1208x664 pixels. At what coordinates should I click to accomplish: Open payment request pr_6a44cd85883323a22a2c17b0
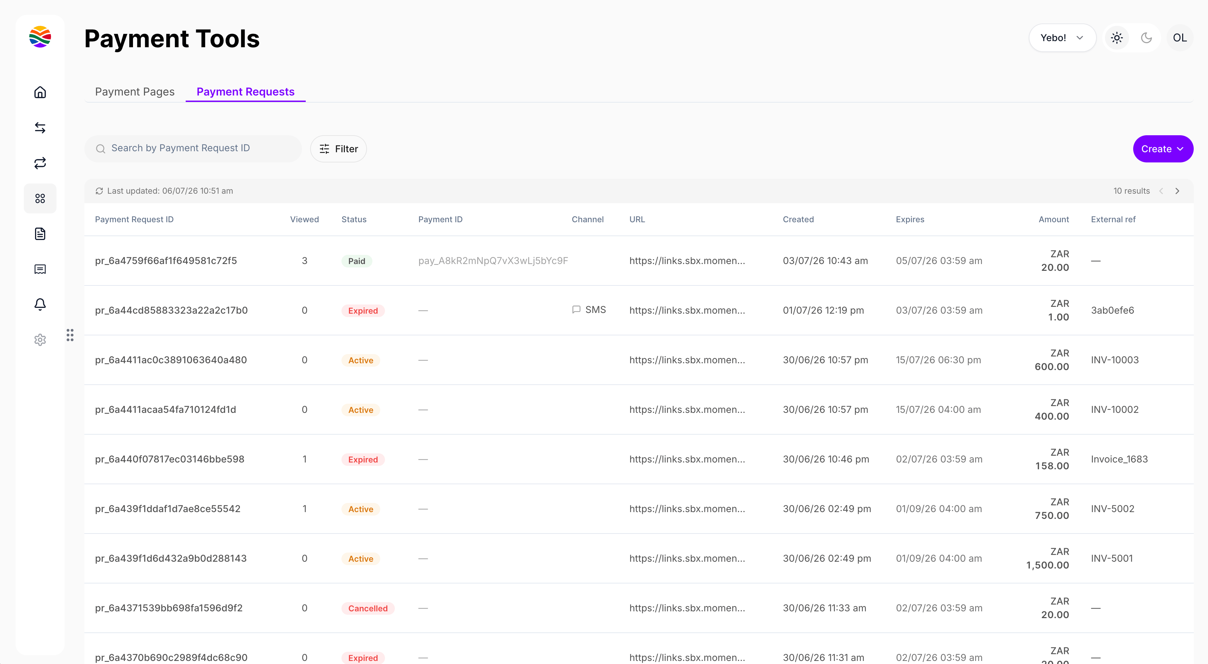pyautogui.click(x=171, y=310)
